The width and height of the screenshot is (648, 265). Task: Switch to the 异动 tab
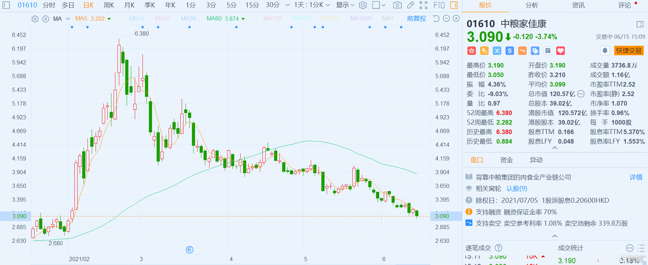tap(536, 160)
